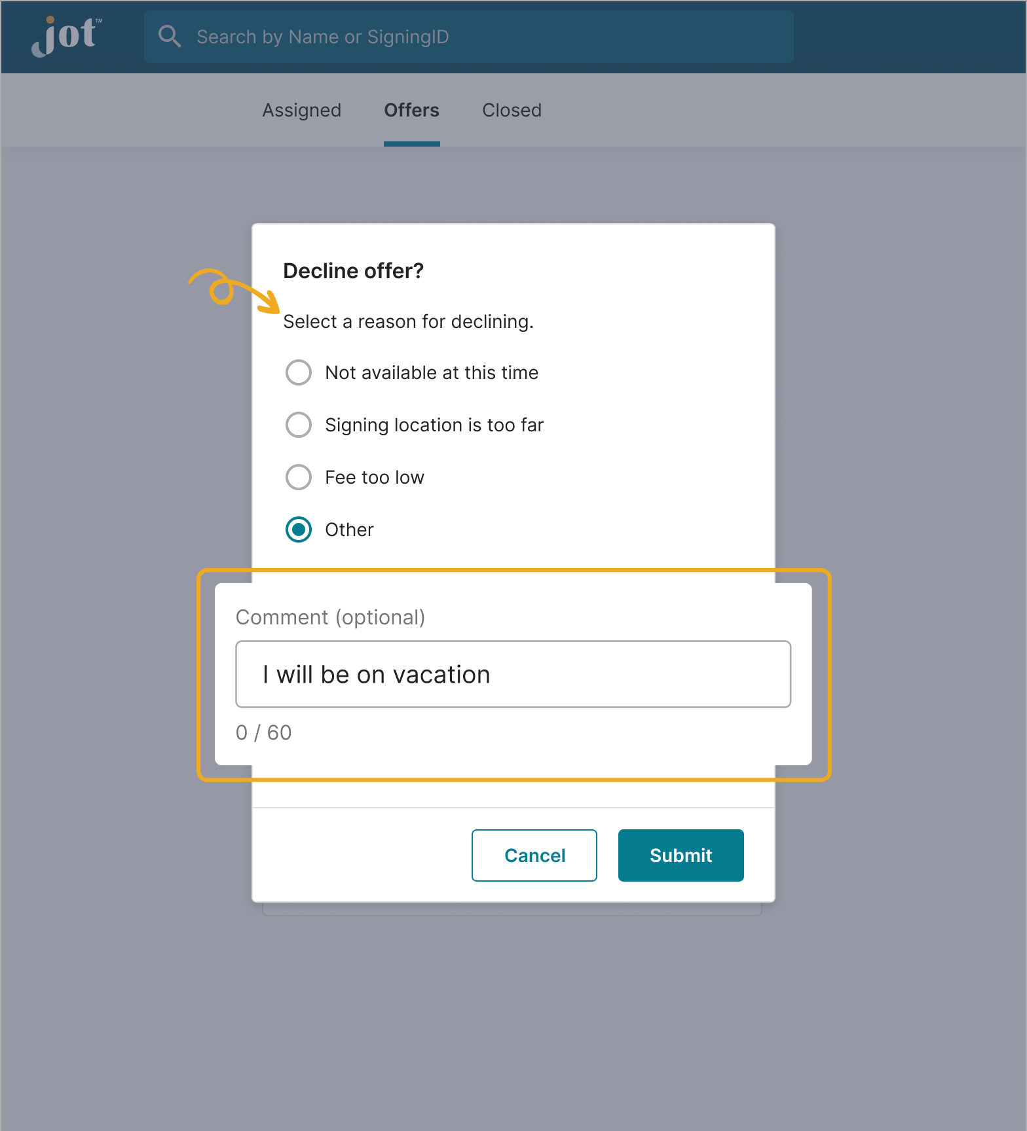Click the 'Fee too low' label text
Viewport: 1027px width, 1131px height.
(x=375, y=477)
